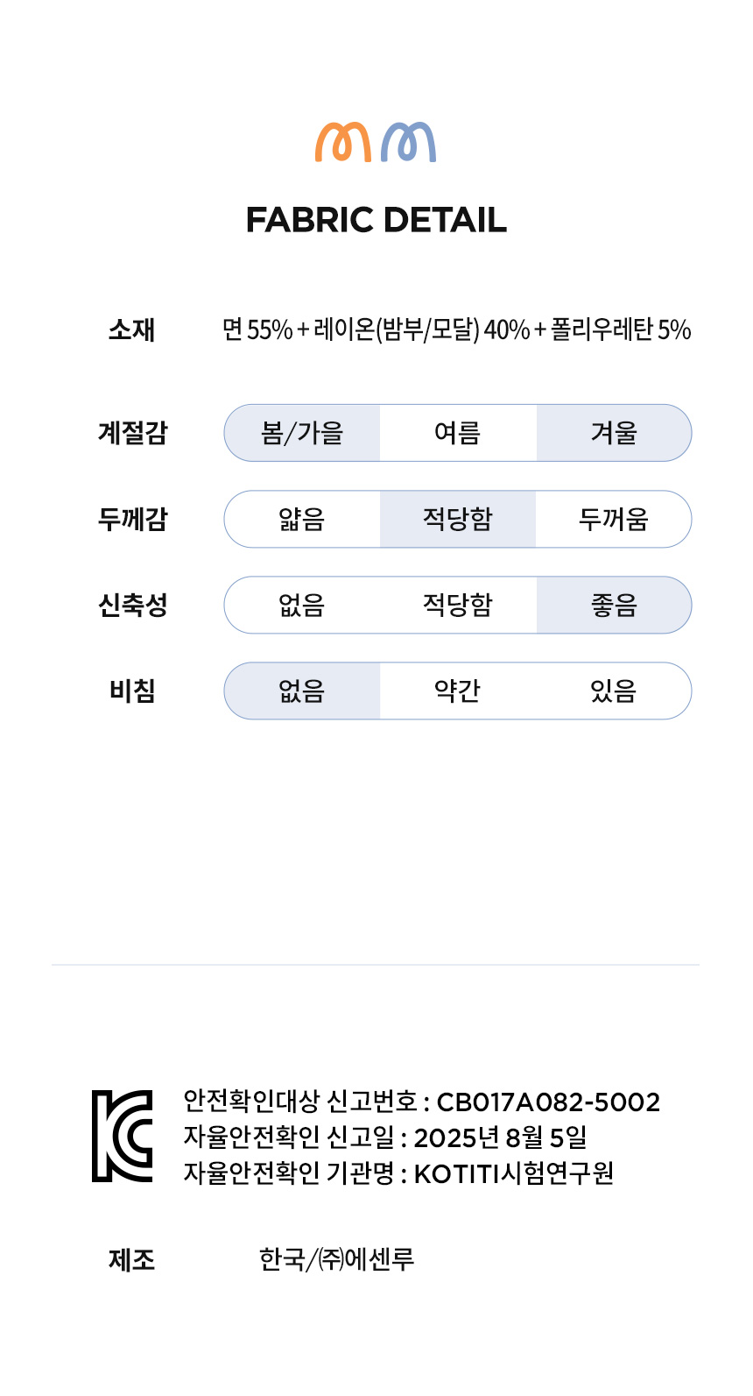Select 있음 for sheerness

(614, 691)
